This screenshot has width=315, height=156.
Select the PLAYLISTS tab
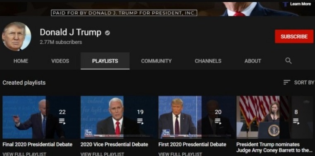pos(105,61)
